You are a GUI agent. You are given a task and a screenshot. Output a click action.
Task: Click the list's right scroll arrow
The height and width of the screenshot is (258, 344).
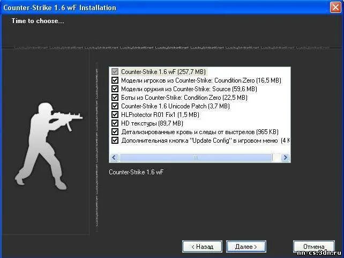[285, 158]
